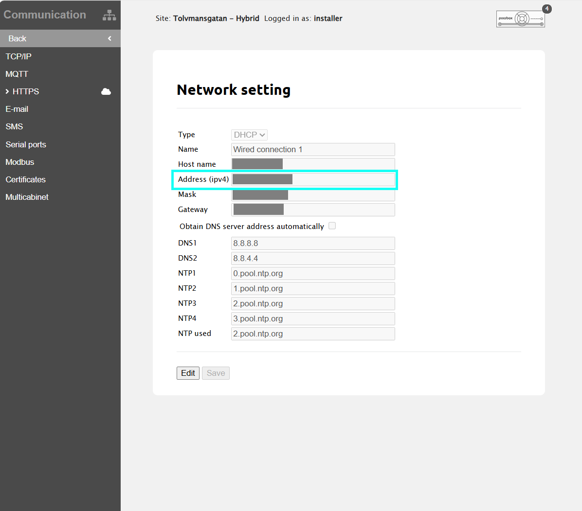Open the Type DHCP dropdown
The height and width of the screenshot is (511, 582).
(x=249, y=135)
